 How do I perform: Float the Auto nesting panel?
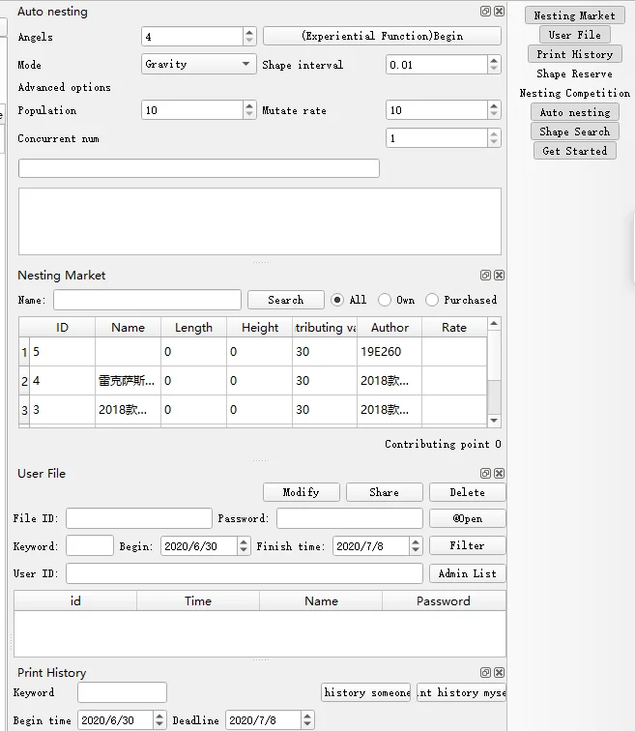coord(485,12)
